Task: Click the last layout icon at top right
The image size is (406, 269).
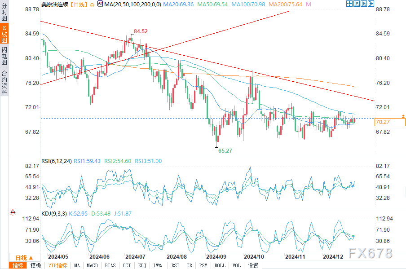Action: (371, 4)
